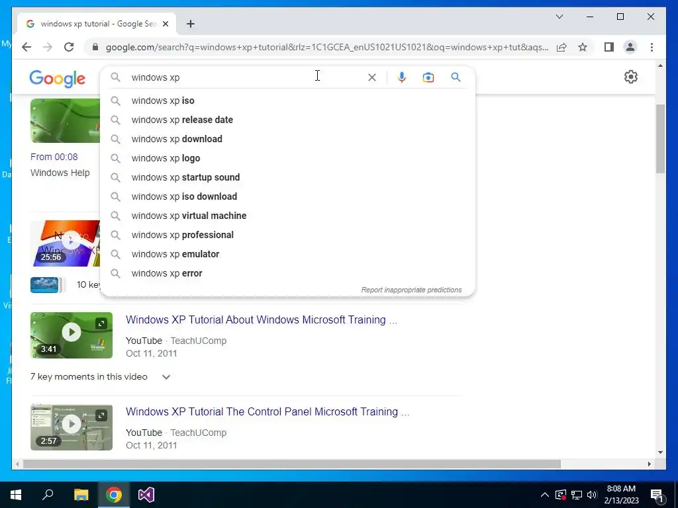678x508 pixels.
Task: Click the address bar URL
Action: pyautogui.click(x=327, y=47)
